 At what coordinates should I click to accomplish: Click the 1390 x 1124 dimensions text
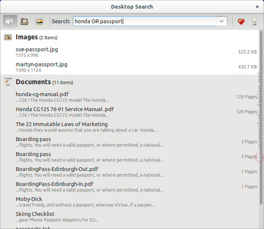[x=28, y=70]
